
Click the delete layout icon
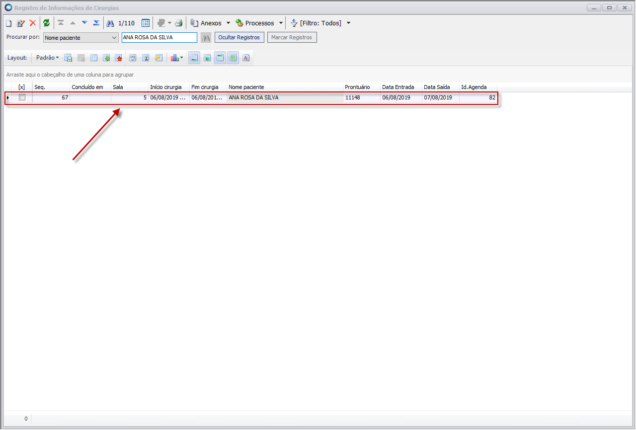81,58
